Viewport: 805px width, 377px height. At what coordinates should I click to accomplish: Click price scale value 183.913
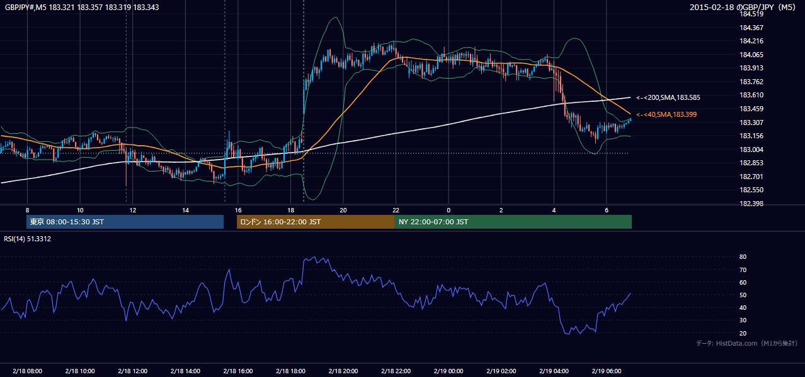(x=751, y=68)
